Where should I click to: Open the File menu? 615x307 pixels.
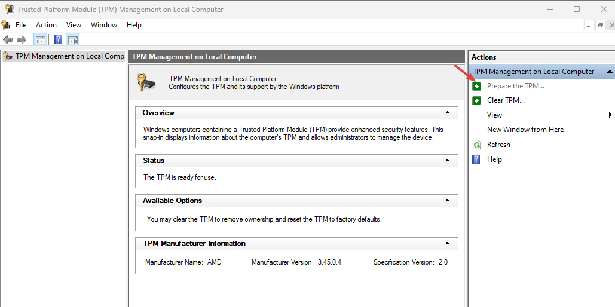click(x=21, y=25)
